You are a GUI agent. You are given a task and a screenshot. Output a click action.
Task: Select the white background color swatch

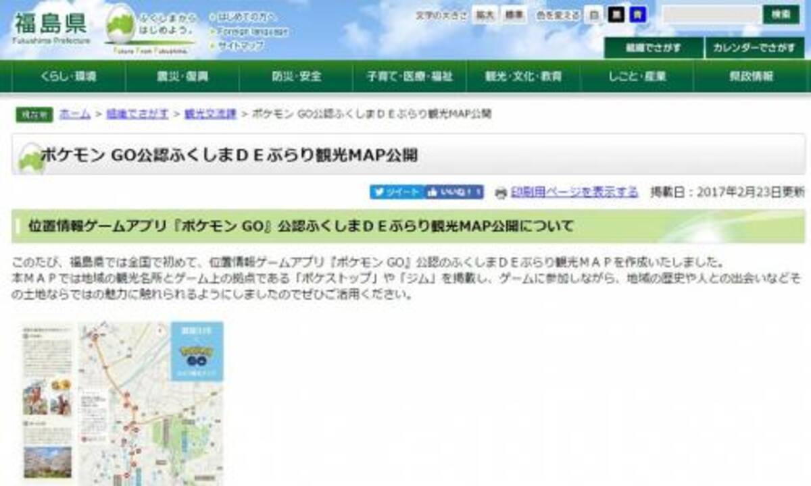click(x=593, y=16)
